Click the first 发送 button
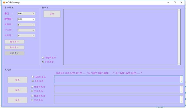The height and width of the screenshot is (108, 186). (17, 80)
